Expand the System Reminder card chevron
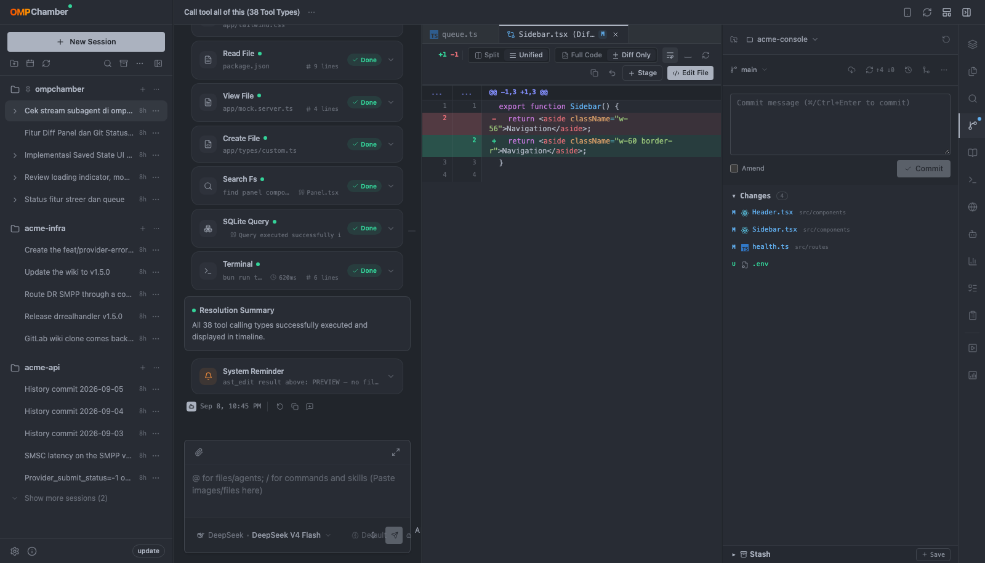 [x=391, y=376]
